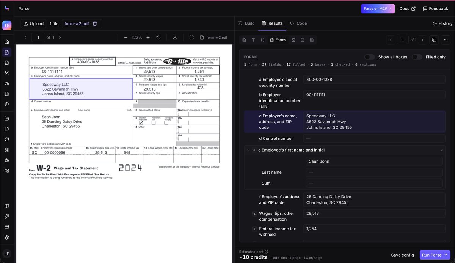The image size is (455, 263).
Task: Open the billing card icon in sidebar
Action: [7, 227]
